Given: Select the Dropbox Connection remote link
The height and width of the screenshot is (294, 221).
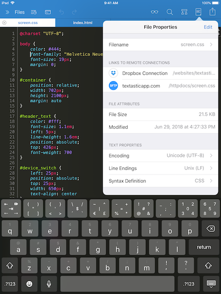Looking at the screenshot, I should click(x=161, y=73).
